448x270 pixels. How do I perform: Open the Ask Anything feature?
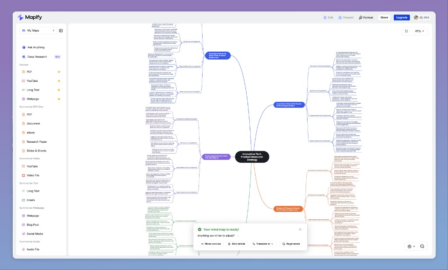[x=35, y=47]
